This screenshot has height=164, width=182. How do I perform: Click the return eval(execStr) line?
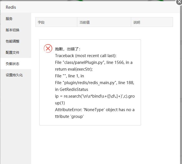(x=74, y=69)
